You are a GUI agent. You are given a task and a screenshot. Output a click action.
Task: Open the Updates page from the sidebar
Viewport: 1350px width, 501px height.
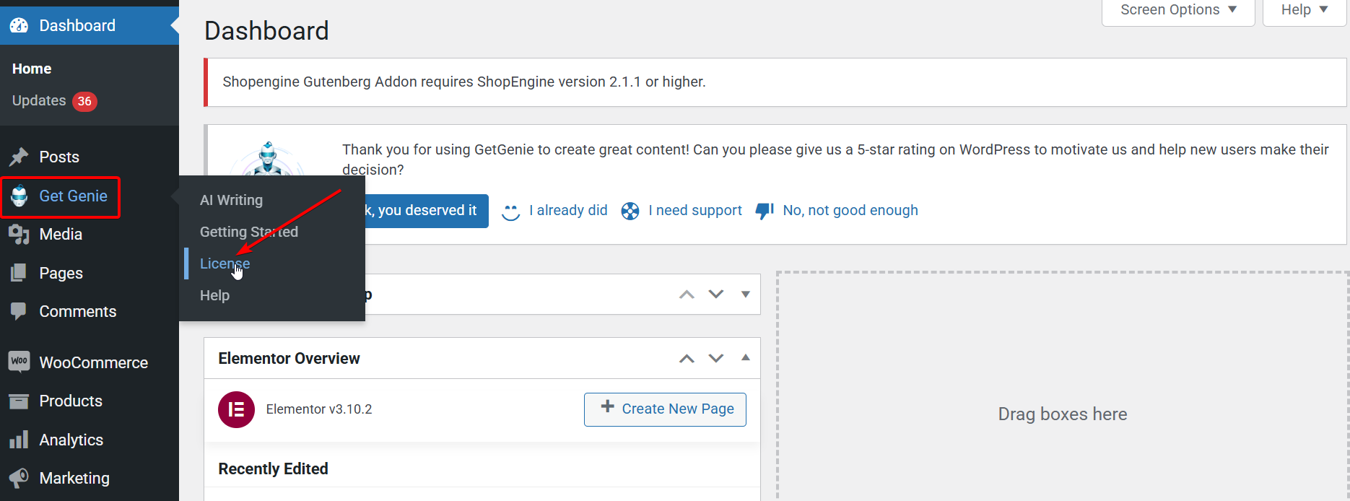(x=38, y=101)
